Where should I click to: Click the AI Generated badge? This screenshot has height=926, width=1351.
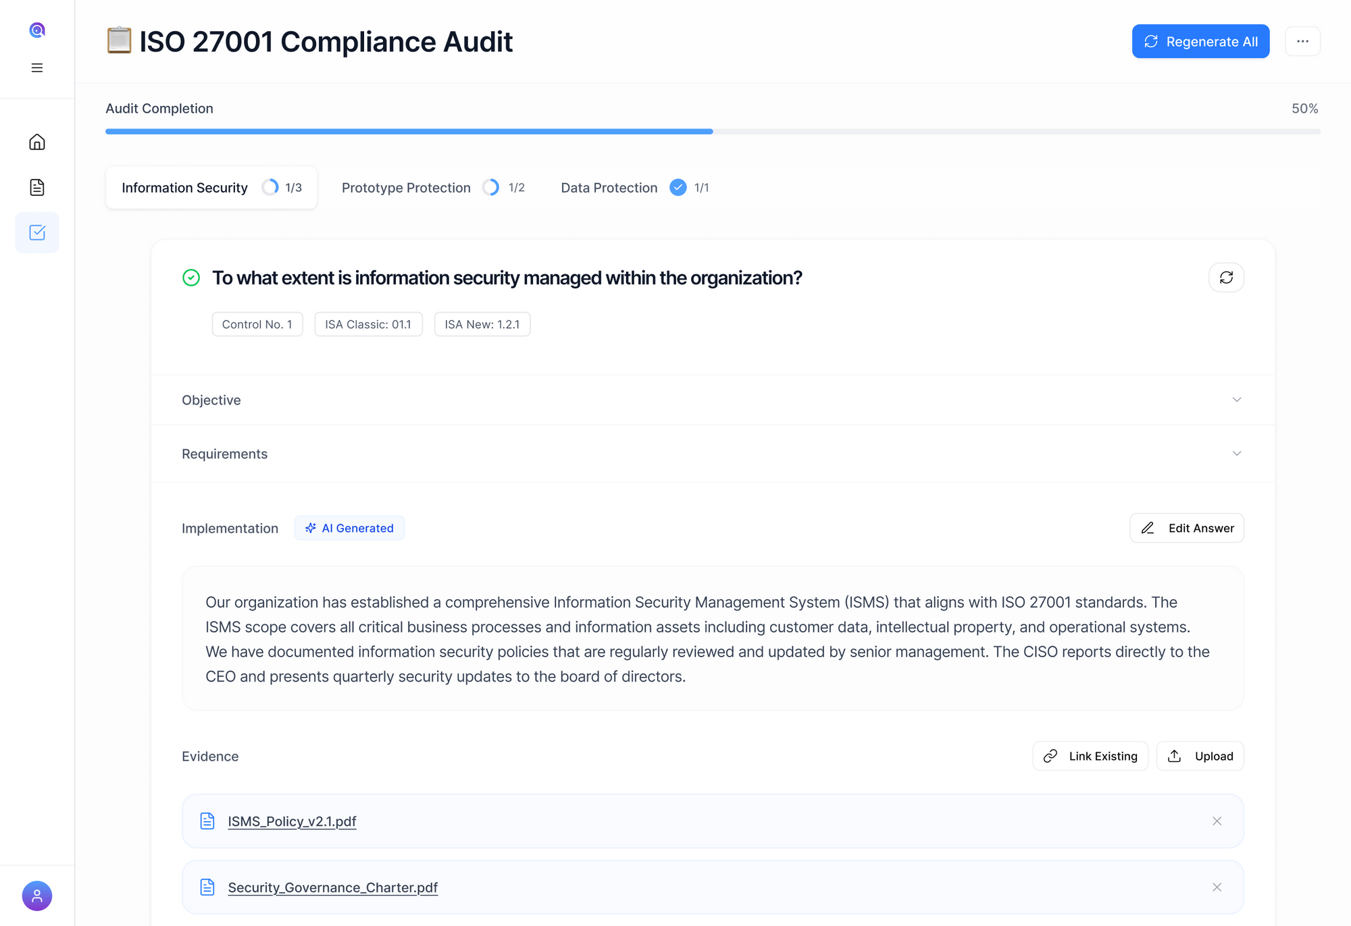[x=349, y=528]
